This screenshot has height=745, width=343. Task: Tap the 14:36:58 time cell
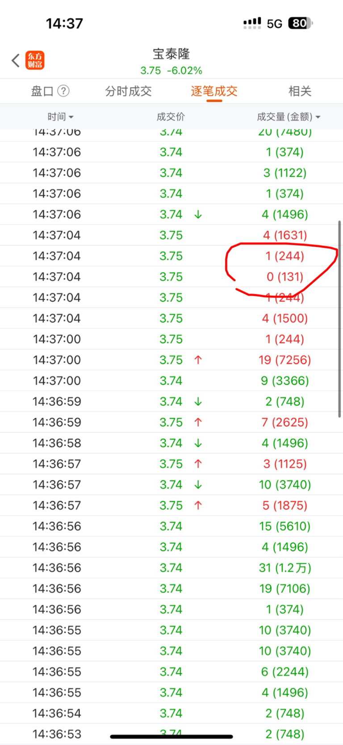point(57,443)
